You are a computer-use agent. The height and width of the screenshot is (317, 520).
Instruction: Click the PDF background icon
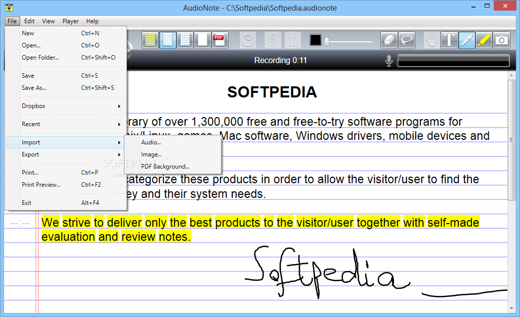point(220,40)
